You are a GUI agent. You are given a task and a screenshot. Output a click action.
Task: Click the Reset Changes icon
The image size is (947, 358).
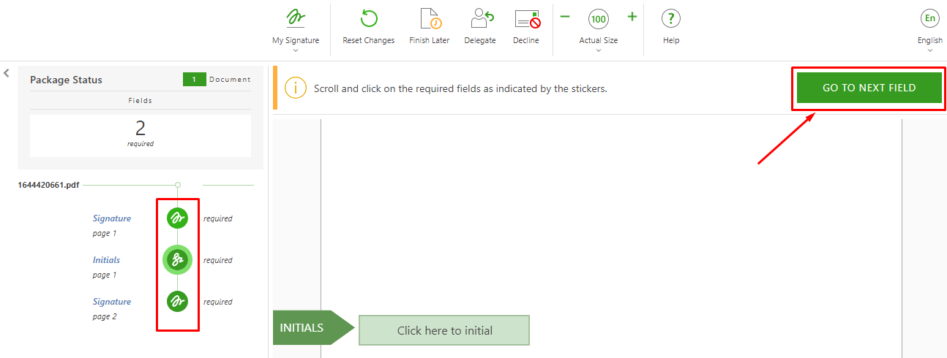(x=369, y=18)
